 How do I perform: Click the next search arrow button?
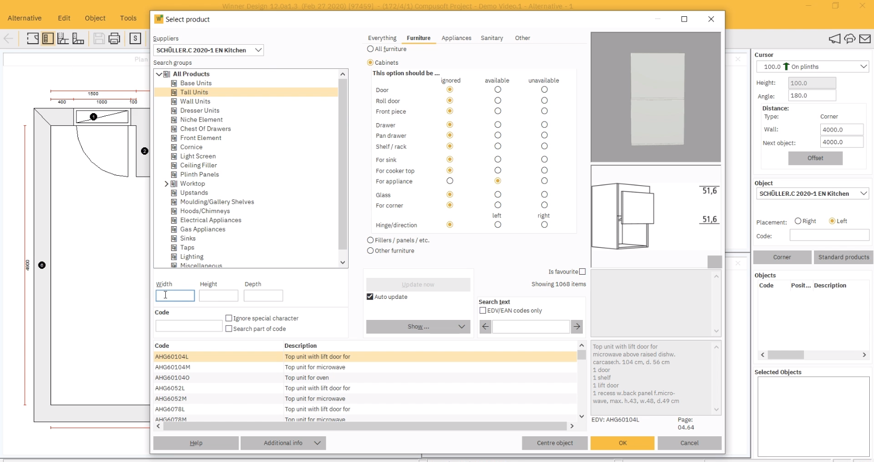(577, 327)
